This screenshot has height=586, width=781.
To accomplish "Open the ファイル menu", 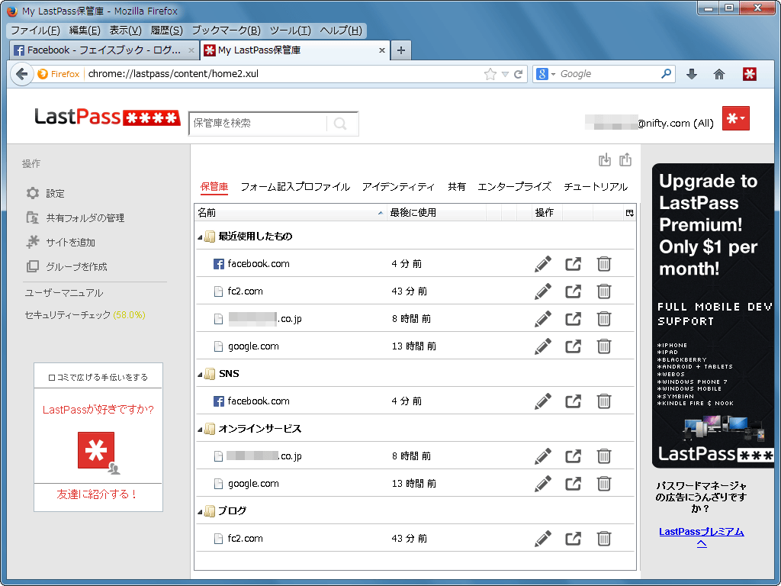I will click(x=35, y=31).
